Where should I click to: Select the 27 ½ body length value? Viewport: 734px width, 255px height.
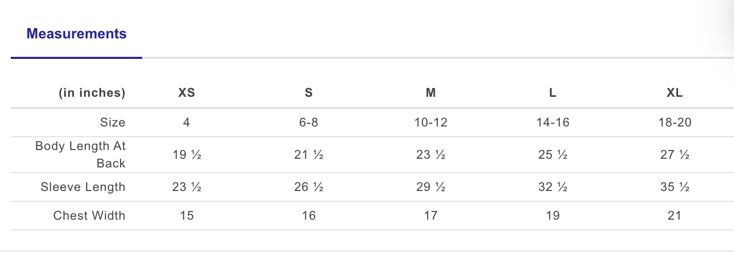point(674,155)
